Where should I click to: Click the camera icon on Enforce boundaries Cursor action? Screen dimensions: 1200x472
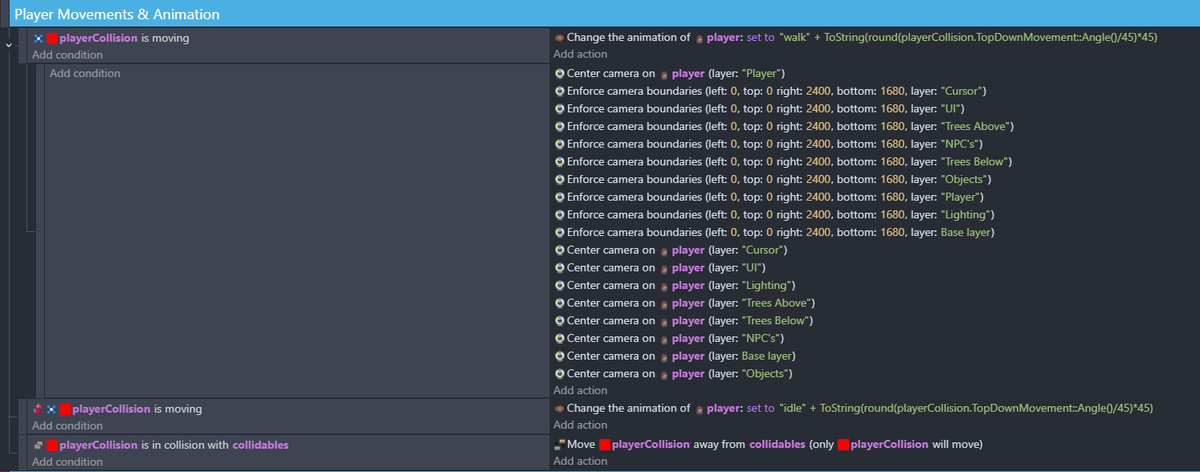click(x=559, y=91)
